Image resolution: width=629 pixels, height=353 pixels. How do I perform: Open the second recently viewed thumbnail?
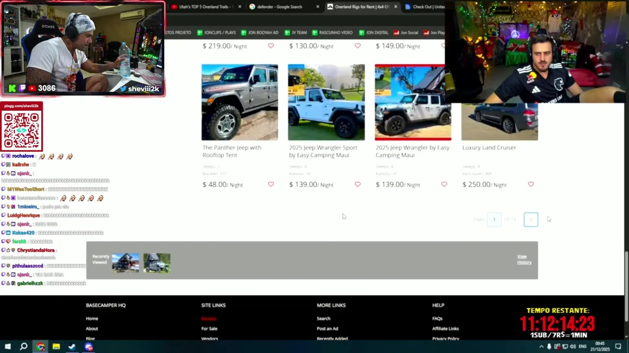(157, 263)
